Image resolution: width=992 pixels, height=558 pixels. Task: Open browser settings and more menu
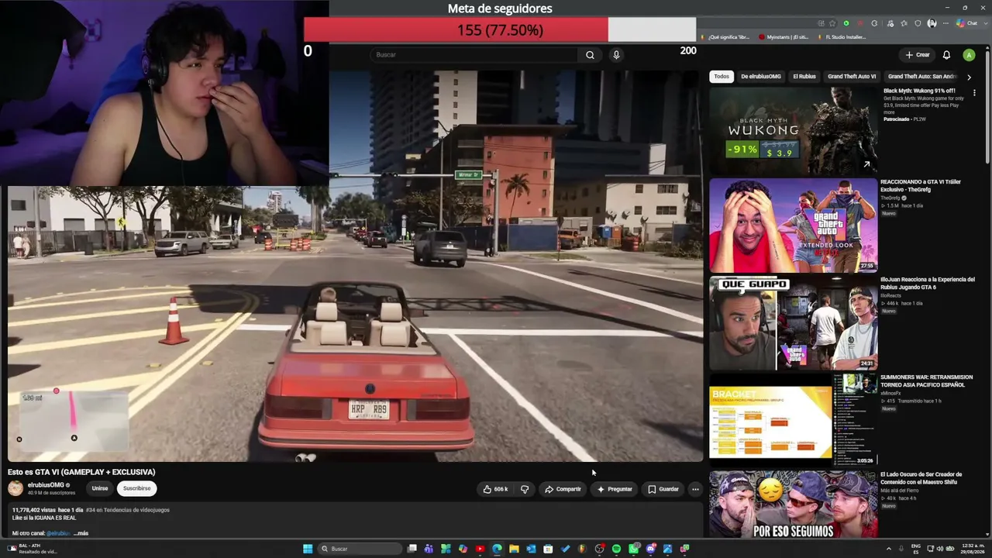coord(945,23)
